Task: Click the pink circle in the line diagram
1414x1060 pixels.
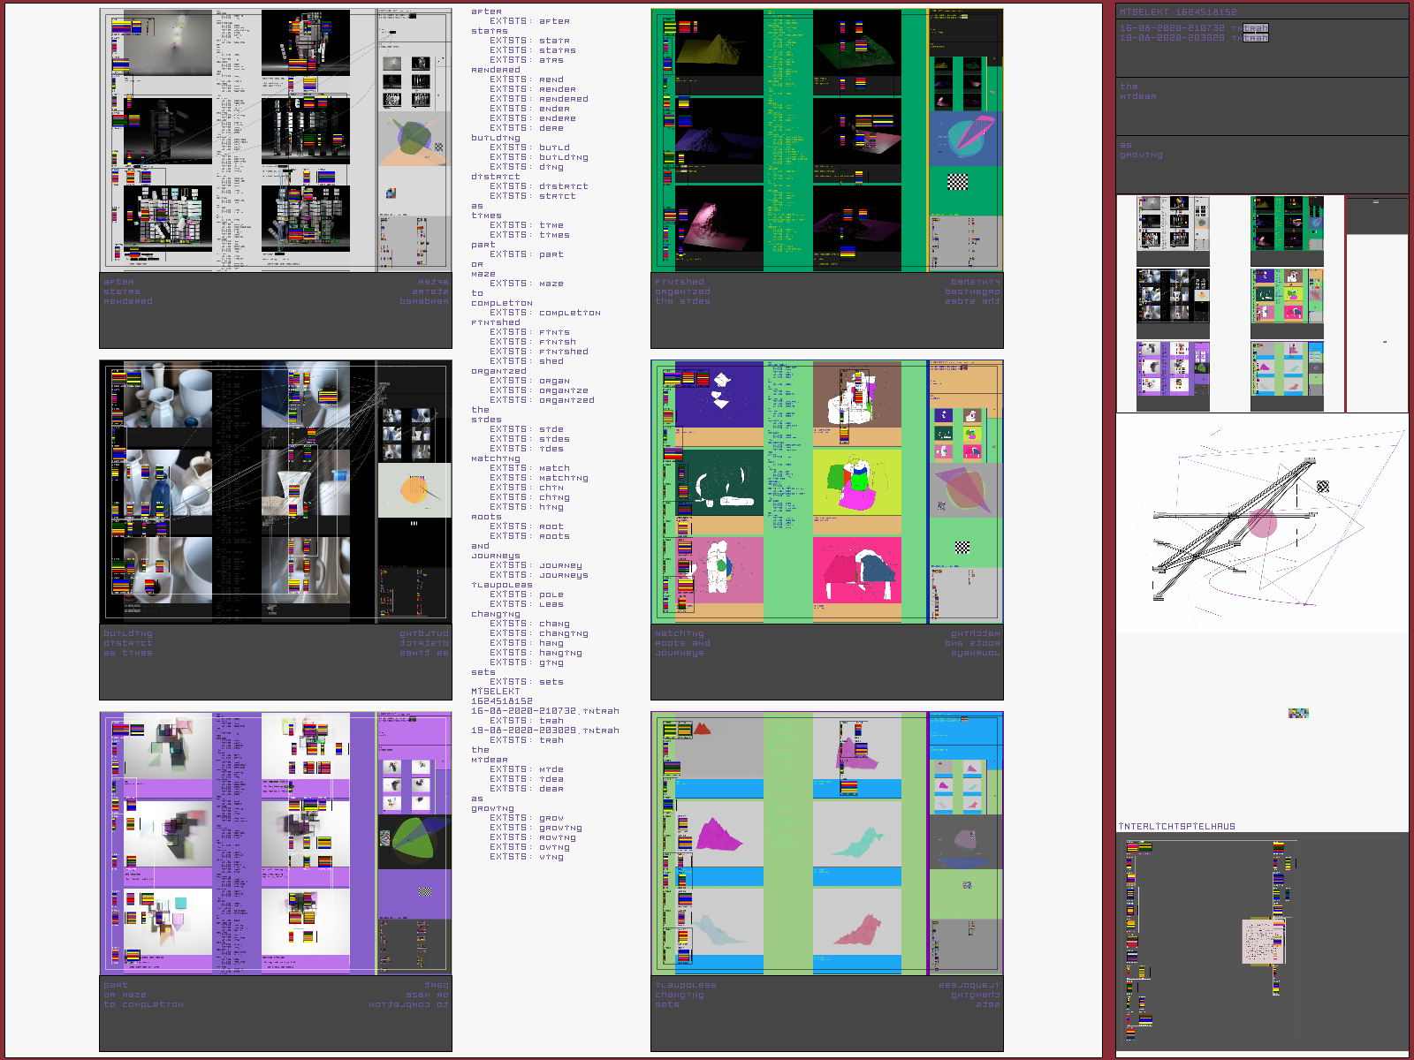Action: [1262, 523]
